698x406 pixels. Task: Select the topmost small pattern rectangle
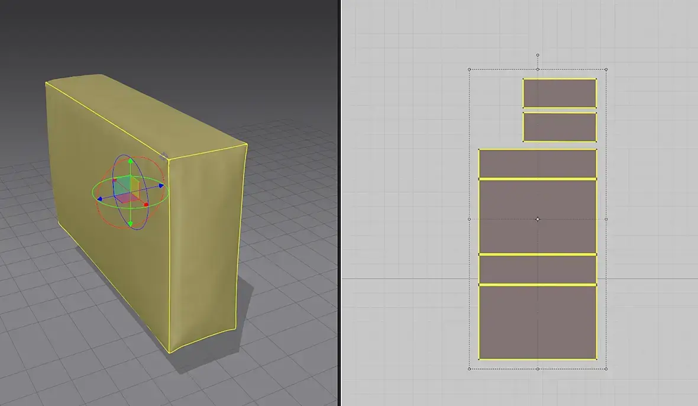pos(560,93)
